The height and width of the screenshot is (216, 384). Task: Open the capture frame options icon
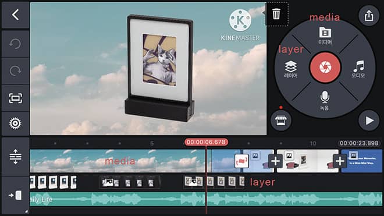click(15, 98)
